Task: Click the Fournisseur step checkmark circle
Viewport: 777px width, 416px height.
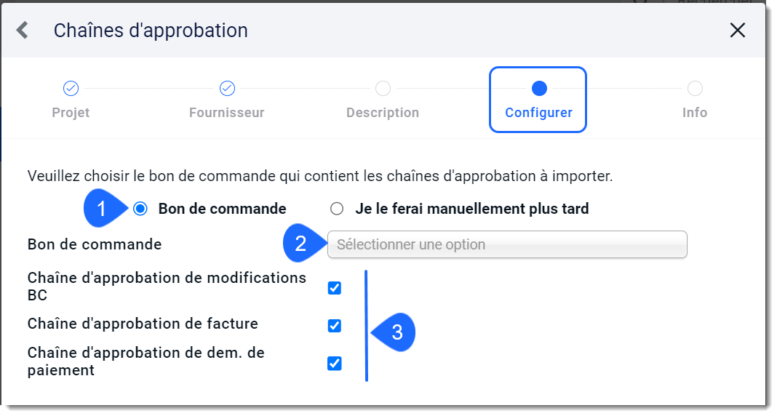Action: click(227, 89)
